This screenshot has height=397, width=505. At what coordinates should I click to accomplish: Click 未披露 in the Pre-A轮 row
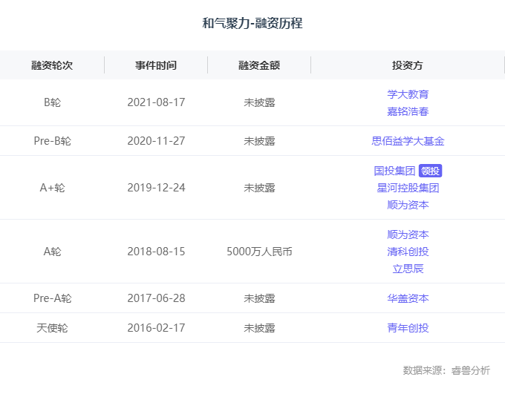[259, 298]
